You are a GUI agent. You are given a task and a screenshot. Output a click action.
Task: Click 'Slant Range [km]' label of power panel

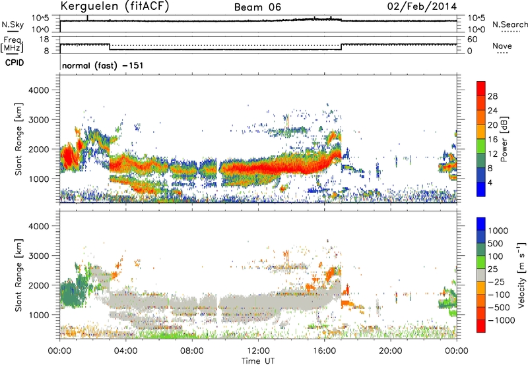[18, 139]
